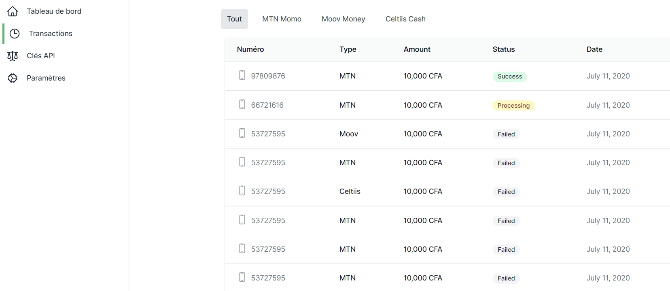The image size is (670, 291).
Task: Switch to the MTN Momo tab
Action: click(282, 19)
